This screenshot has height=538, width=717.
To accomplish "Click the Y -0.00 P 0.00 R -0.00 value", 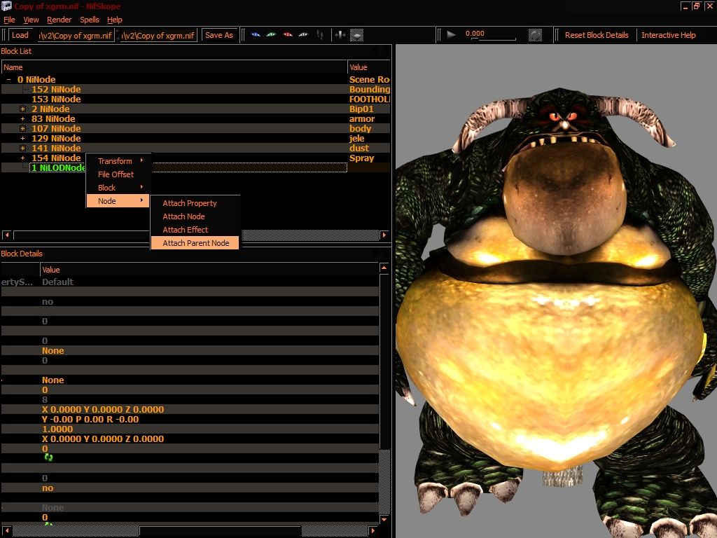I will tap(90, 419).
